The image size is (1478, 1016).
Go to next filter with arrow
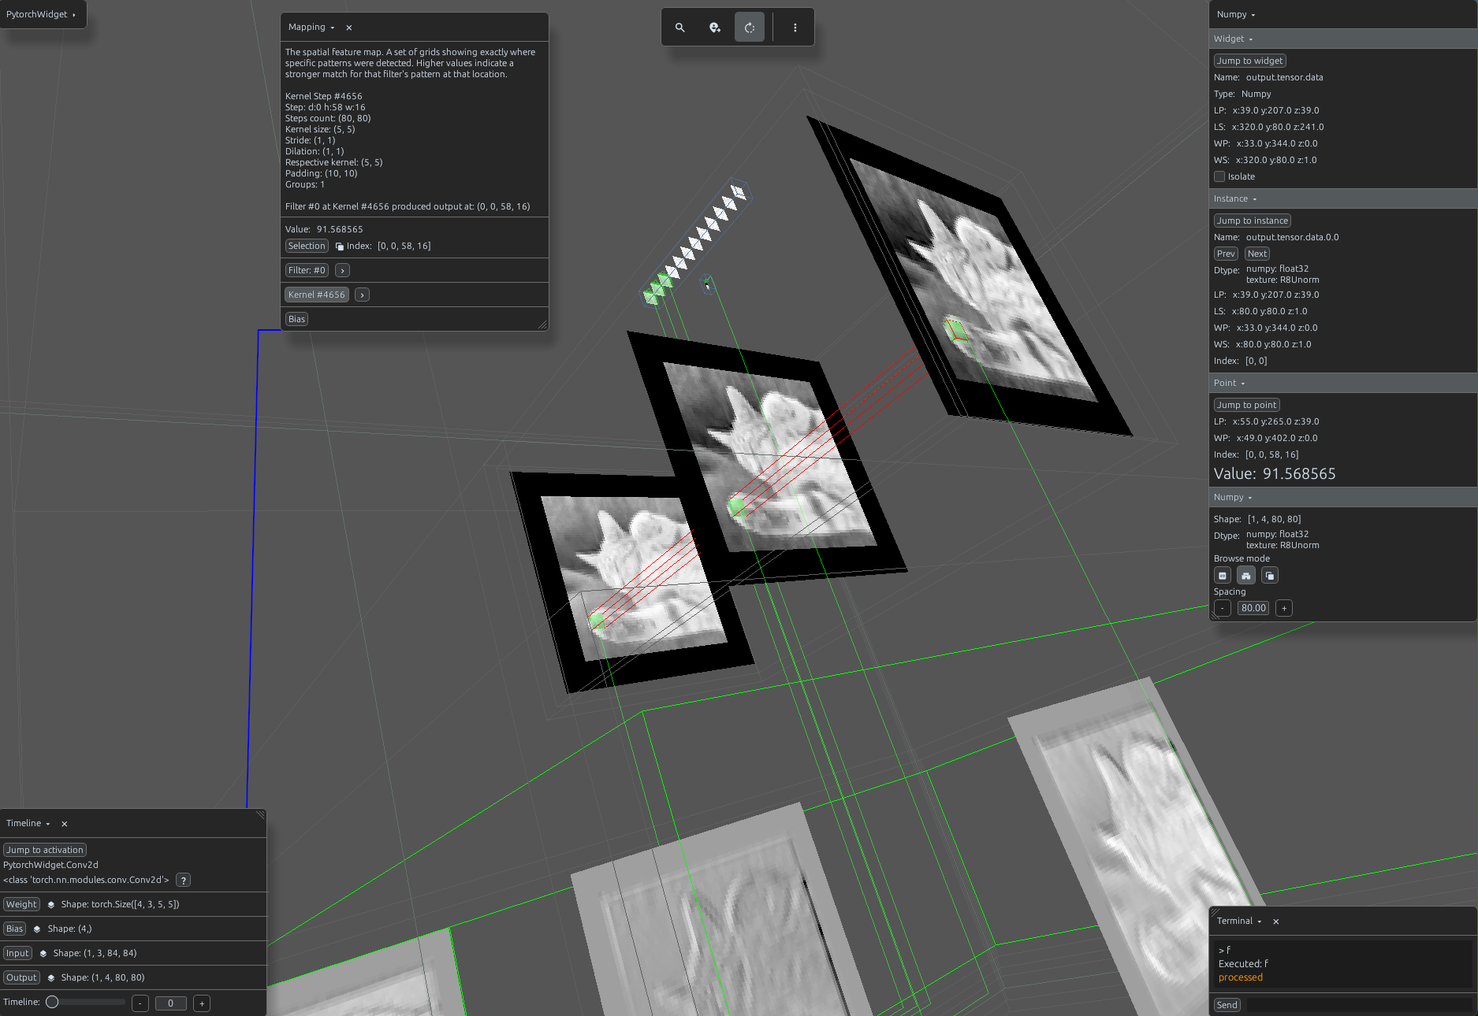(x=342, y=270)
